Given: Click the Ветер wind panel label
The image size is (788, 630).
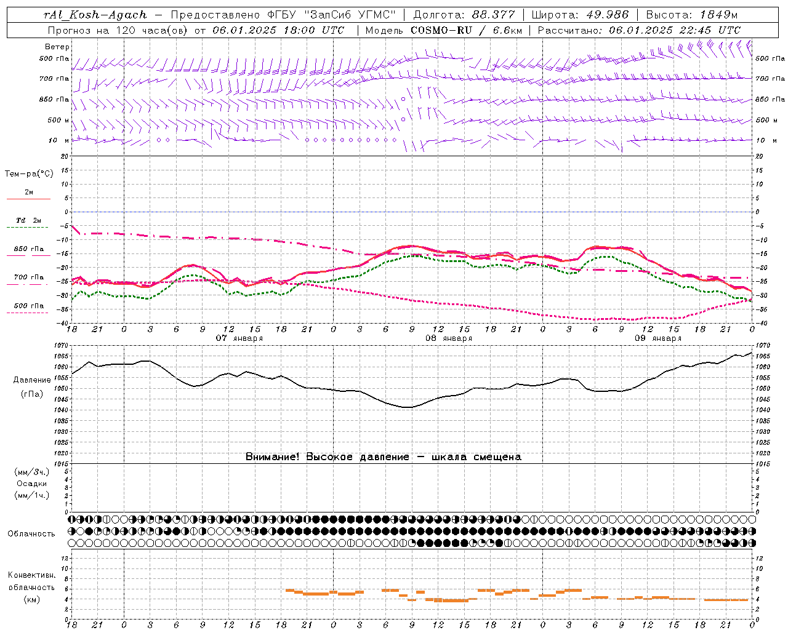Looking at the screenshot, I should pyautogui.click(x=57, y=47).
